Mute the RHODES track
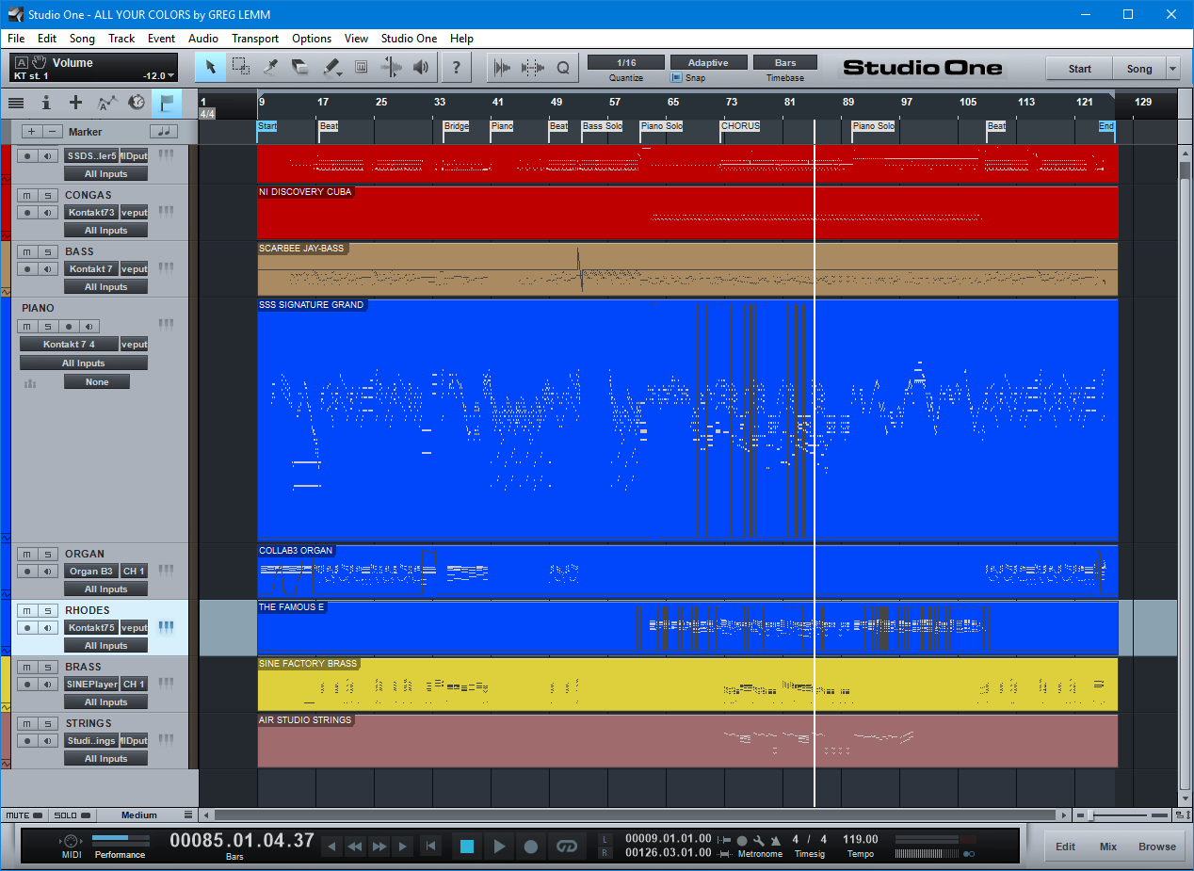This screenshot has height=871, width=1194. (x=27, y=610)
